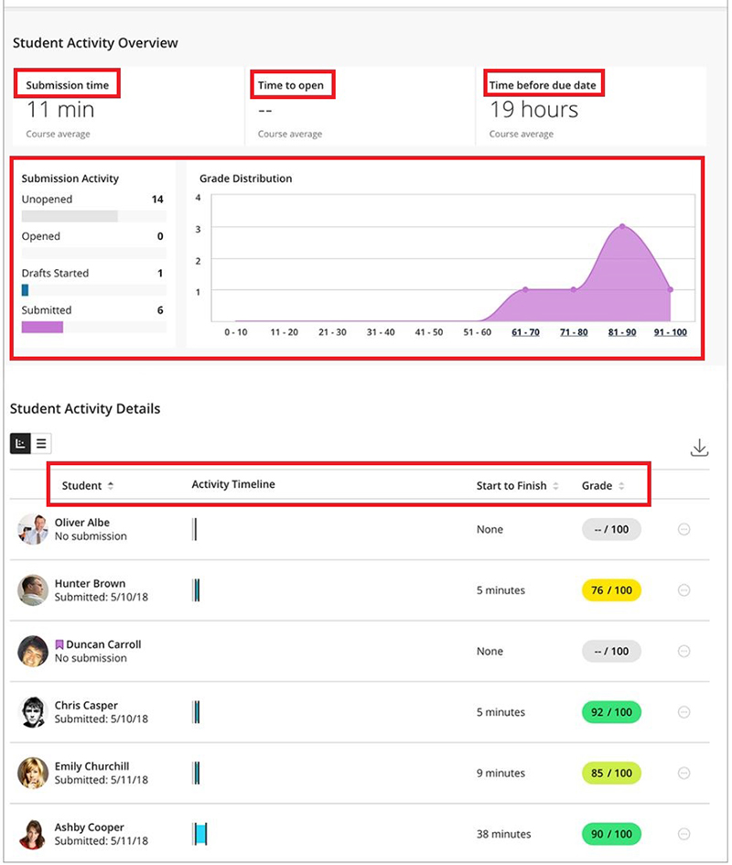Switch to chart timeline view
This screenshot has width=732, height=865.
(x=20, y=444)
